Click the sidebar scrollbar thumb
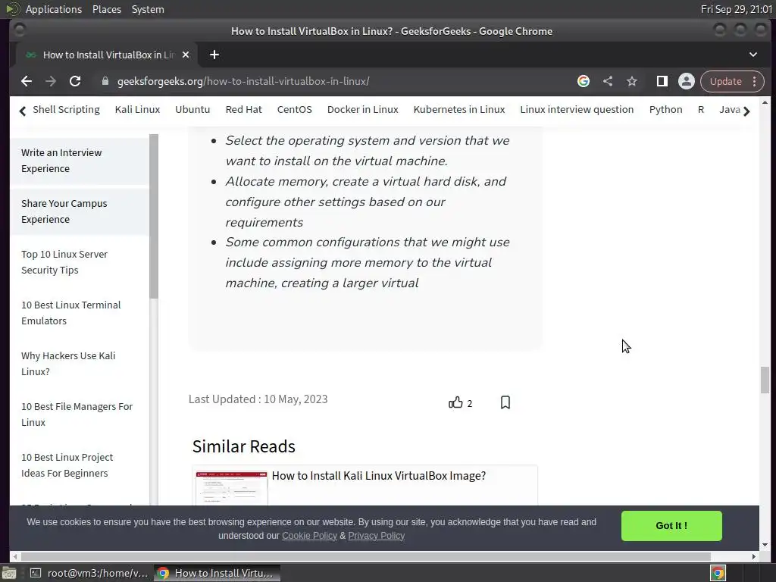 pyautogui.click(x=154, y=216)
